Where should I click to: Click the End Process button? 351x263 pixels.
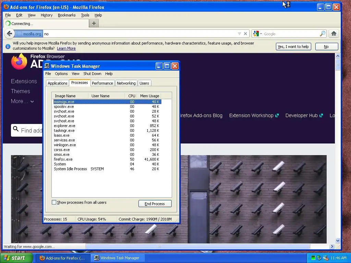coord(155,204)
